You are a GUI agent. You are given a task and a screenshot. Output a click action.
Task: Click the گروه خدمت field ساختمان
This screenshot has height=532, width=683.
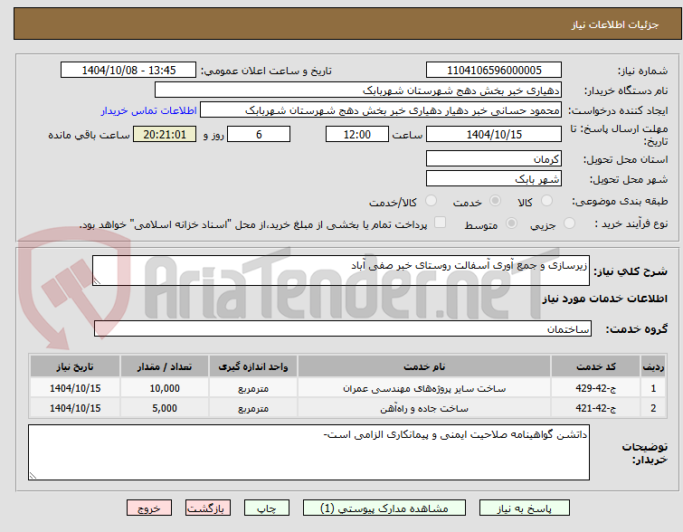click(x=342, y=328)
